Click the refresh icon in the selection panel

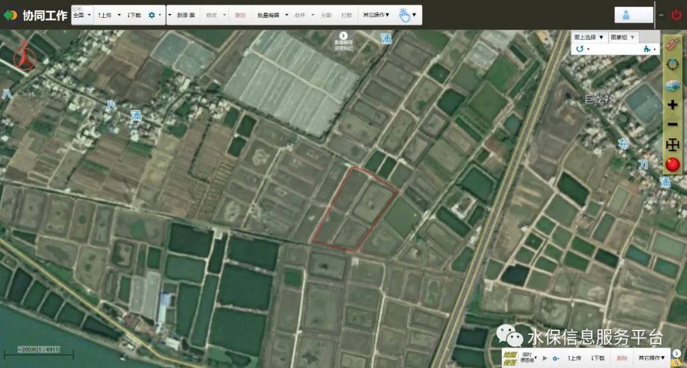pyautogui.click(x=581, y=50)
